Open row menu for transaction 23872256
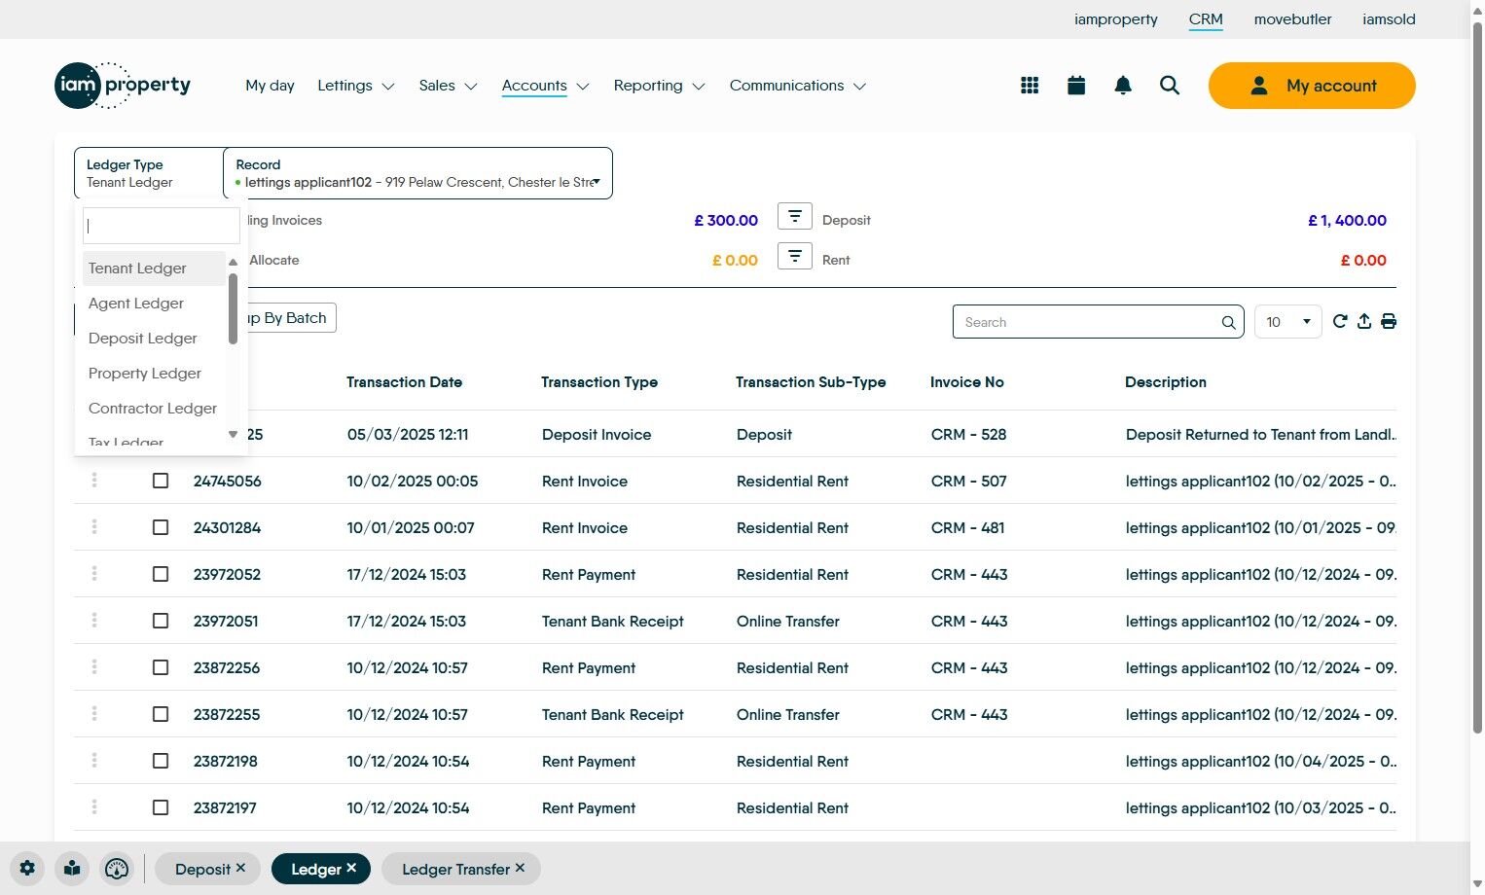Image resolution: width=1485 pixels, height=895 pixels. tap(94, 667)
